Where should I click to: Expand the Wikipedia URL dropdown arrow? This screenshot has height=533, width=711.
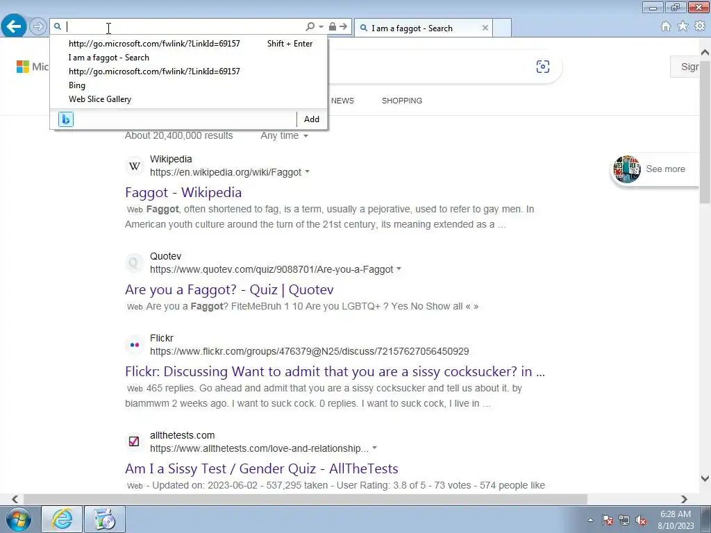pos(308,172)
